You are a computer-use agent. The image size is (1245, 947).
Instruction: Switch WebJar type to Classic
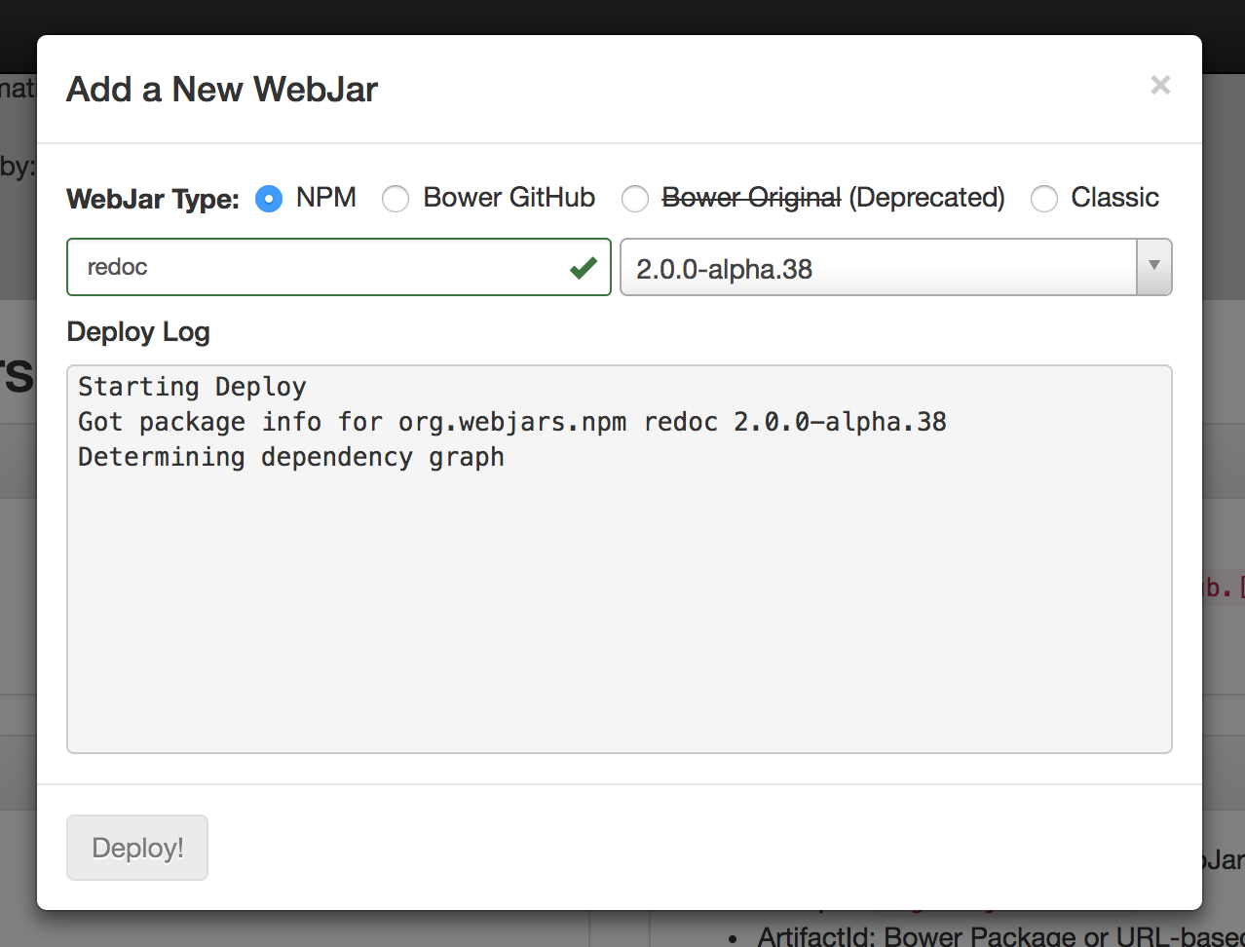(x=1044, y=198)
